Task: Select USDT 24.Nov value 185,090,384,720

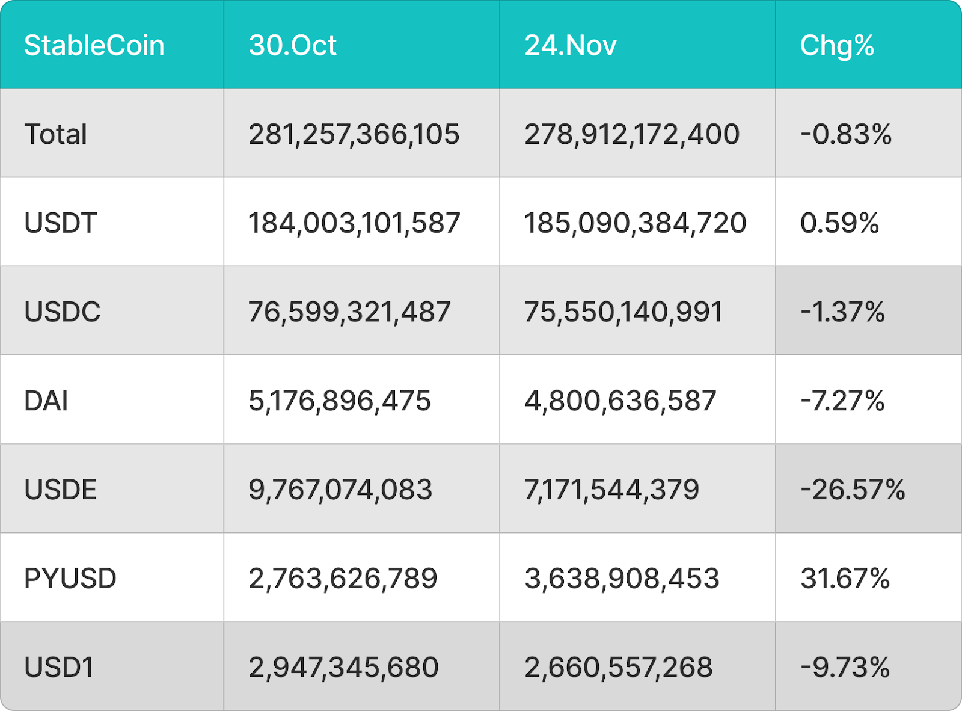Action: tap(635, 223)
